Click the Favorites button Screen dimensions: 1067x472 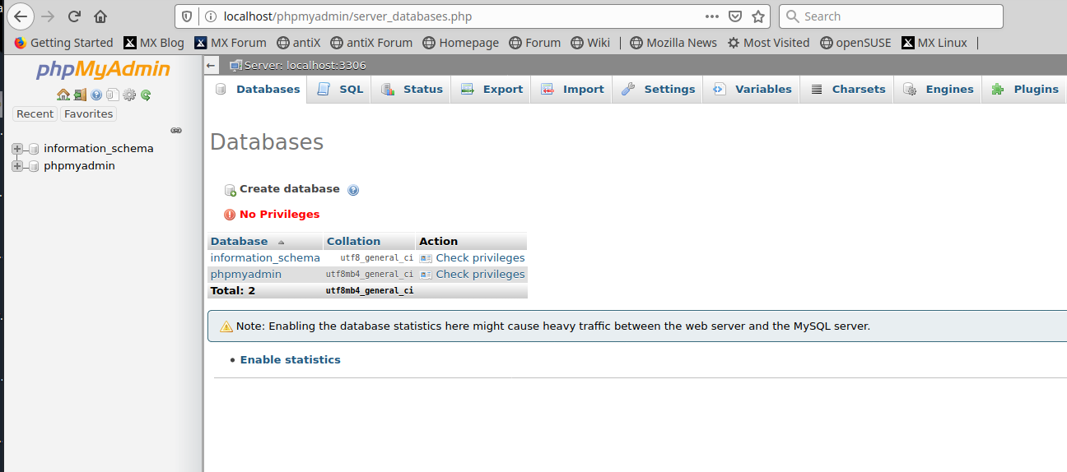[89, 114]
